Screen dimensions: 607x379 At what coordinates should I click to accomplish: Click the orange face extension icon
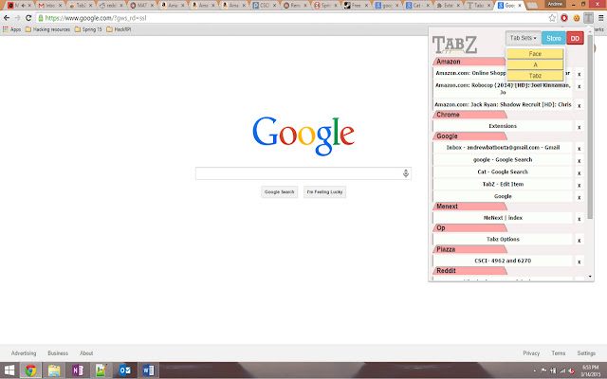click(577, 18)
